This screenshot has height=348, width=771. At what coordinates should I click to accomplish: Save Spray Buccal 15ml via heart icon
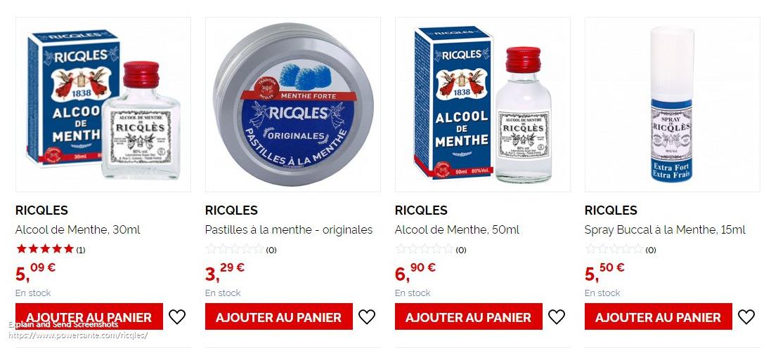[x=746, y=316]
